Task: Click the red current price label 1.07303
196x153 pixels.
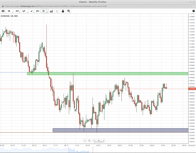Action: click(x=192, y=89)
